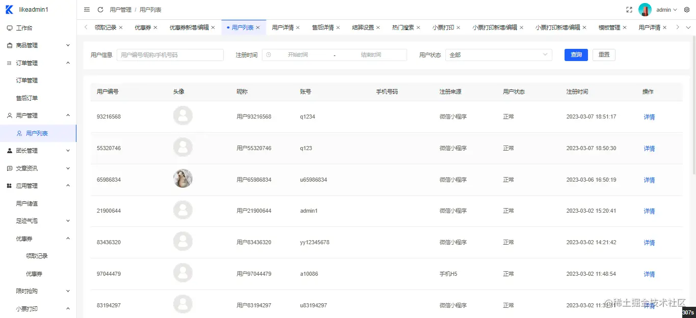Expand the 团长管理 menu

point(68,151)
